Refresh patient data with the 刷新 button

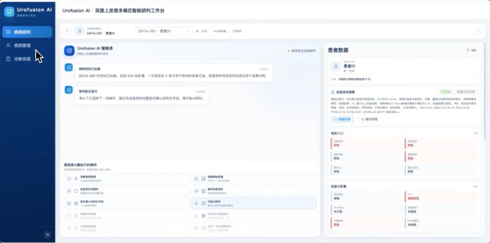[472, 50]
